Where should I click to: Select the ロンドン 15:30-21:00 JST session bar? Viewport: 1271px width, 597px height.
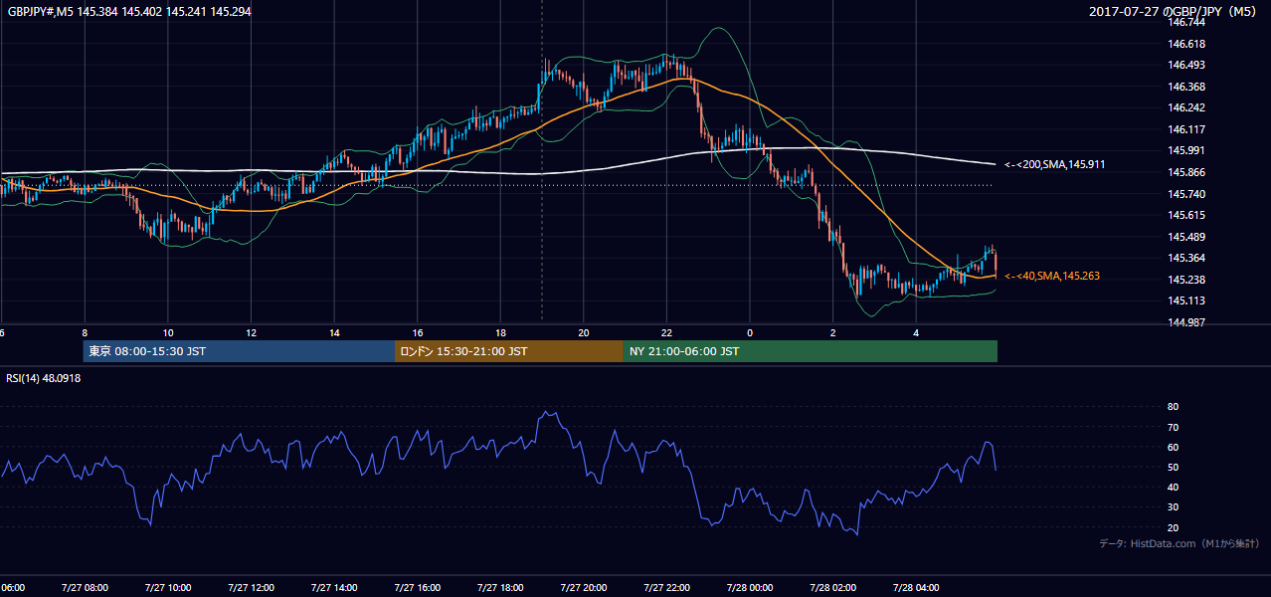pyautogui.click(x=509, y=351)
